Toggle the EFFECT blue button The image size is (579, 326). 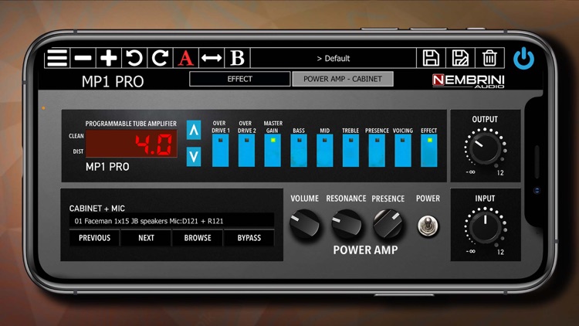429,151
